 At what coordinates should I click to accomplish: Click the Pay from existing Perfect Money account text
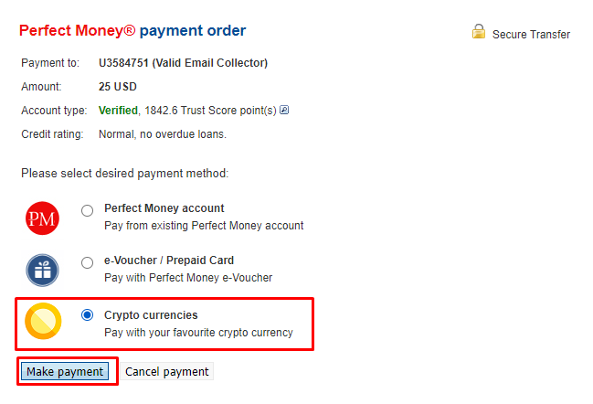204,226
